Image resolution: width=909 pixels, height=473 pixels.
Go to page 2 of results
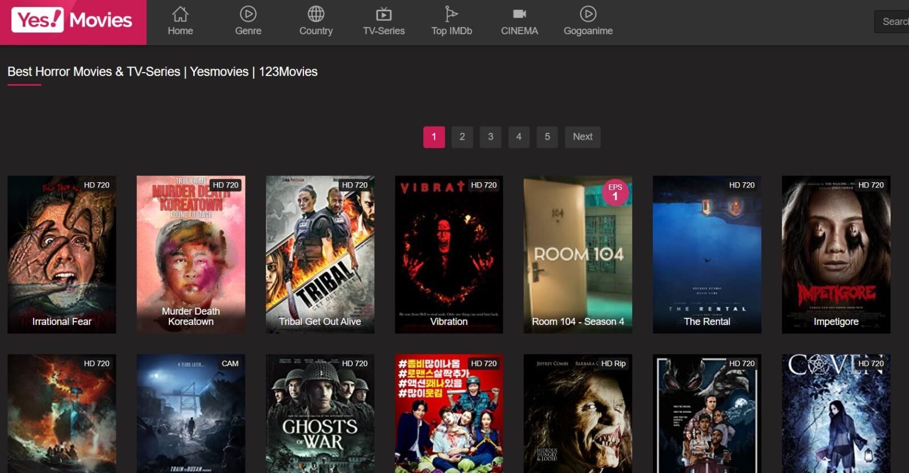pyautogui.click(x=462, y=137)
